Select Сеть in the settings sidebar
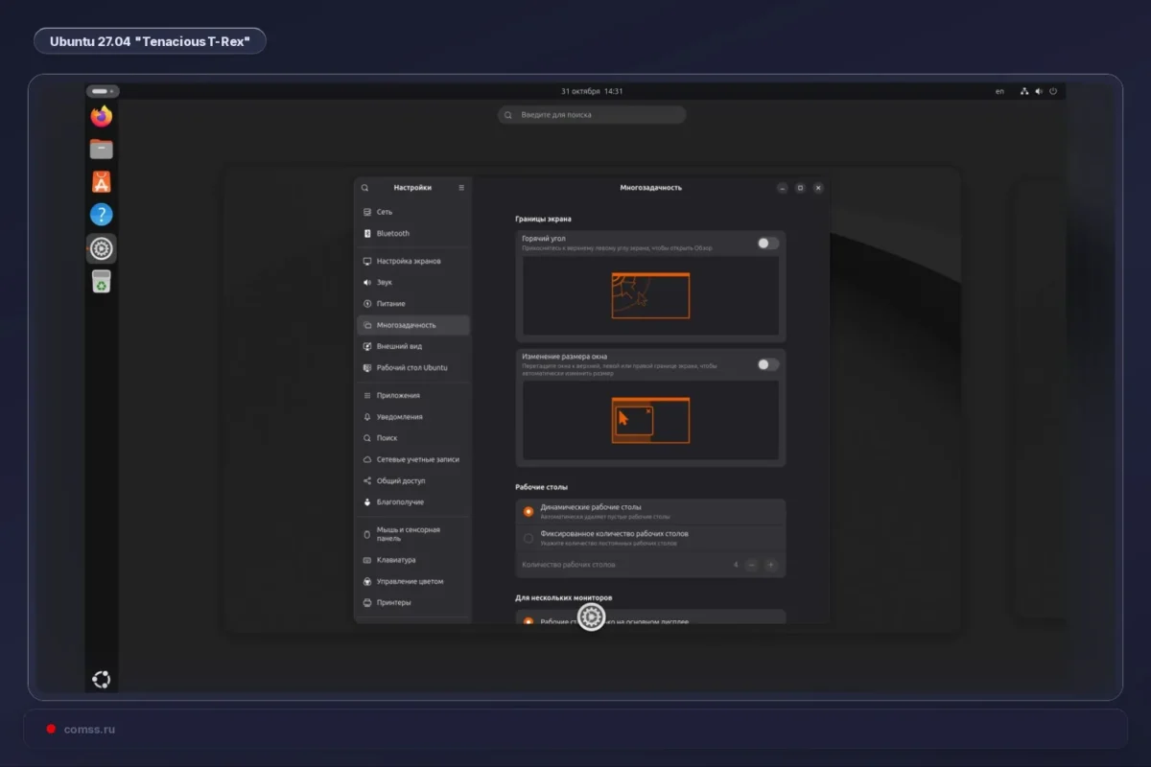 pyautogui.click(x=413, y=212)
